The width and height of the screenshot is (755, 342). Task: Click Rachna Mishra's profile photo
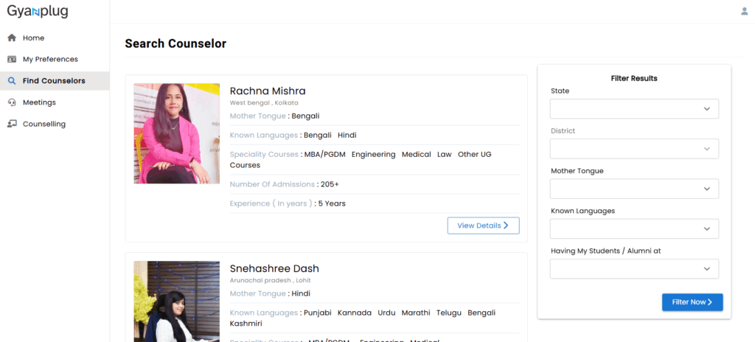[177, 133]
